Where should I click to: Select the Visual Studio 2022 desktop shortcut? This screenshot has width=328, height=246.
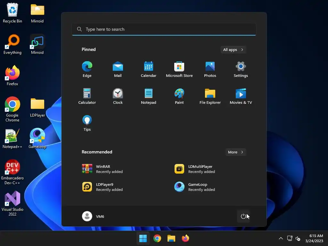(12, 203)
